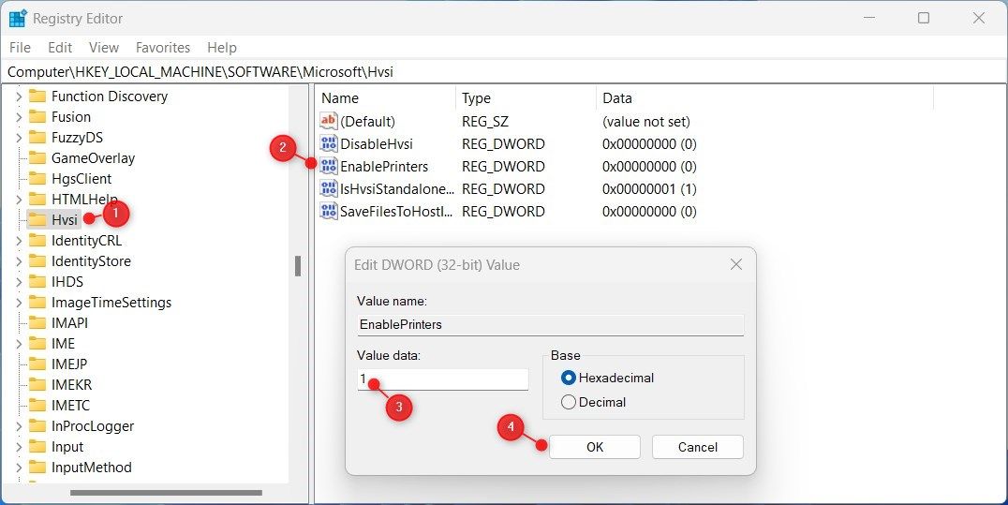Click into the Value data field
Screen dimensions: 1008x505
click(x=443, y=379)
